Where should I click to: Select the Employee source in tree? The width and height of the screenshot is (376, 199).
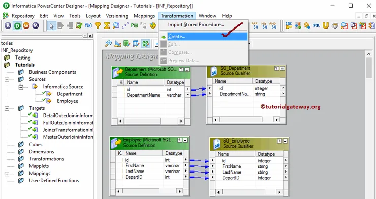click(x=68, y=101)
